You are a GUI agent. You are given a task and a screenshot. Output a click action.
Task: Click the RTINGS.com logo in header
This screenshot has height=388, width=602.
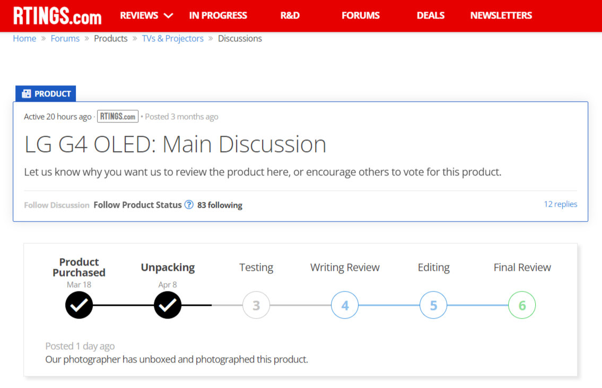click(x=57, y=16)
